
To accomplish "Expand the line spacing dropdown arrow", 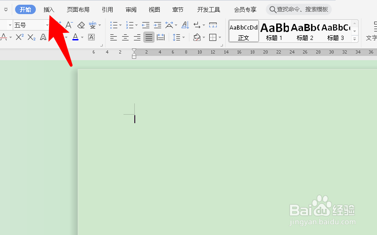I will [183, 37].
